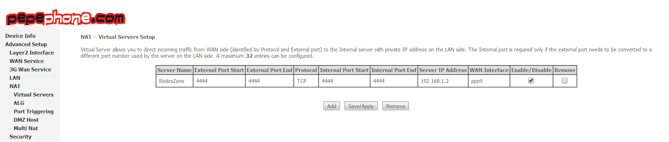Select Multi Nat menu entry
Screen dimensions: 669x142
click(x=26, y=128)
